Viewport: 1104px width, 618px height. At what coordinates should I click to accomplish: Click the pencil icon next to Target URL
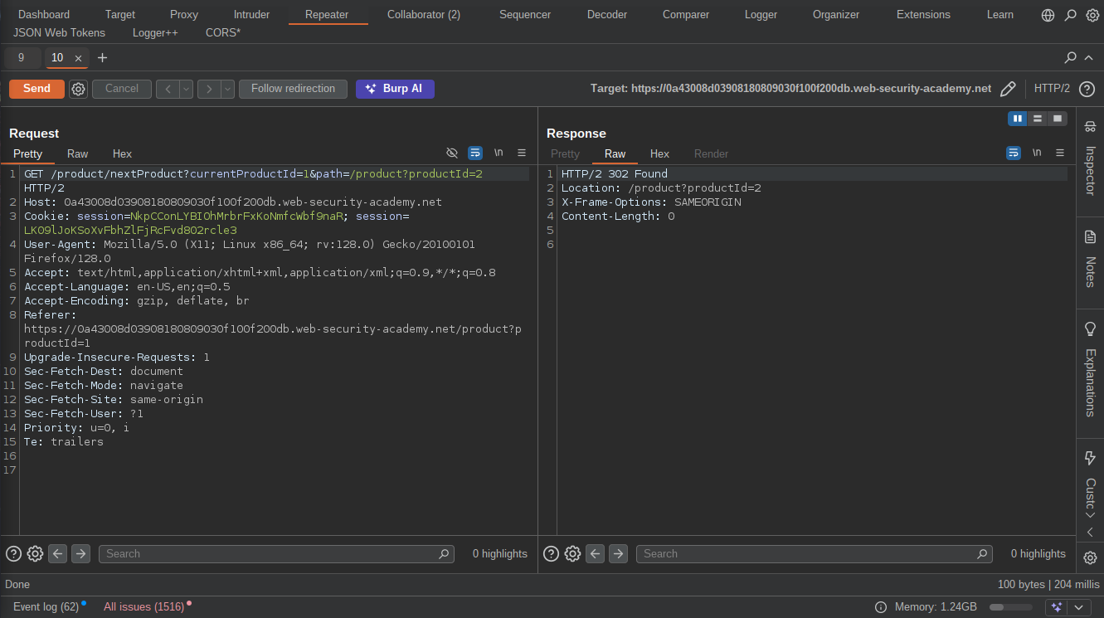(x=1009, y=88)
